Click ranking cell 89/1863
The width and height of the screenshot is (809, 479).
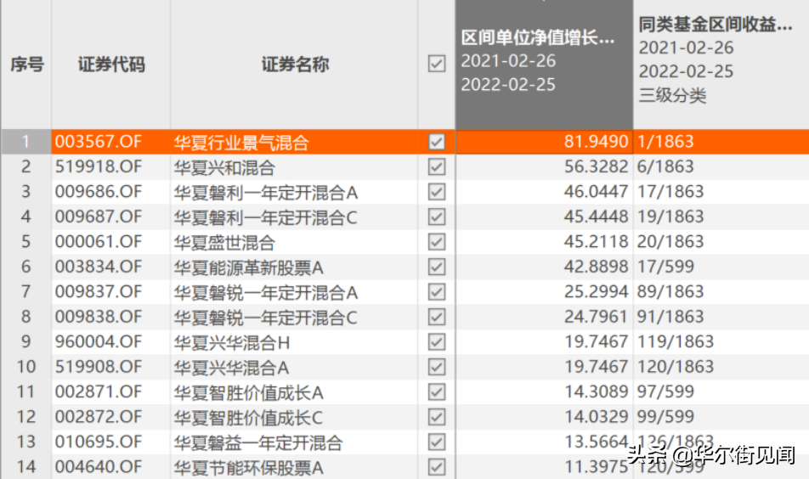(670, 292)
